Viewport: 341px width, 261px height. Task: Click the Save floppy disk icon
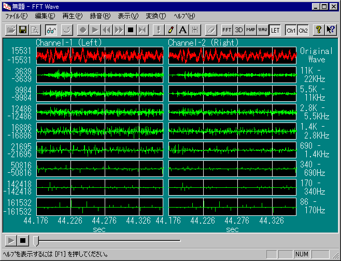point(23,30)
